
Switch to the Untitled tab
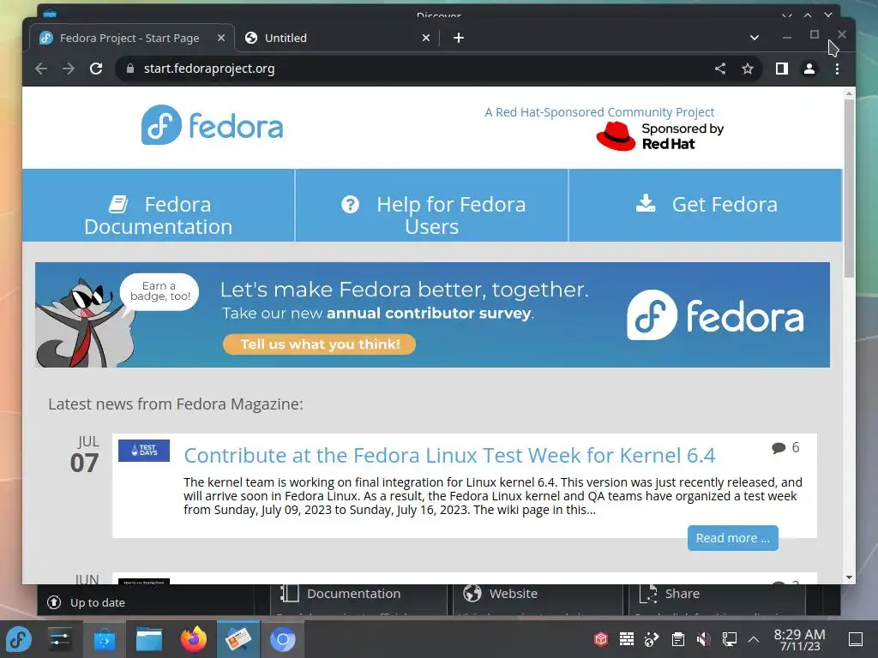[x=336, y=38]
